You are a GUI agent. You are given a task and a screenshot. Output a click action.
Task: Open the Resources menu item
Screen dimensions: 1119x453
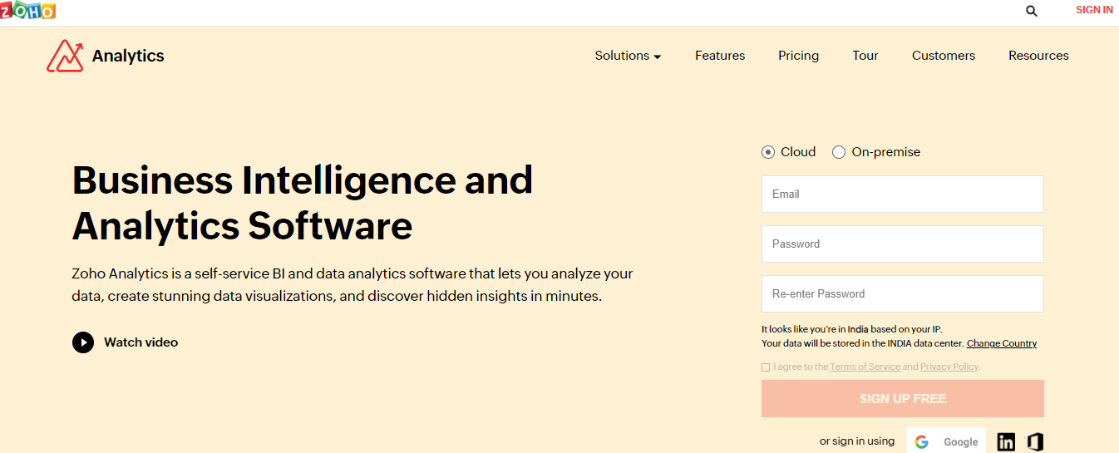click(1038, 56)
